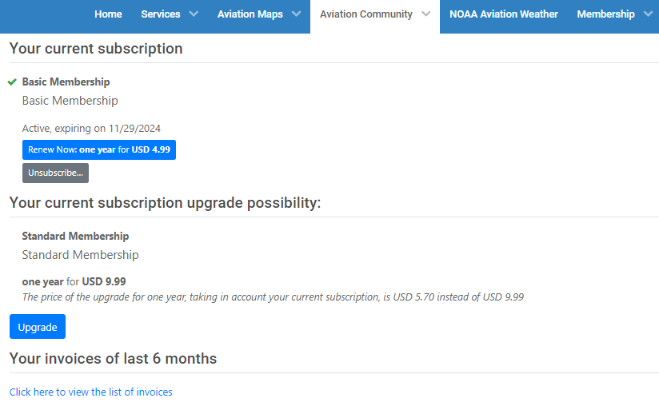Screen dimensions: 659x410
Task: Expand the Aviation Maps dropdown chevron
Action: [x=296, y=14]
